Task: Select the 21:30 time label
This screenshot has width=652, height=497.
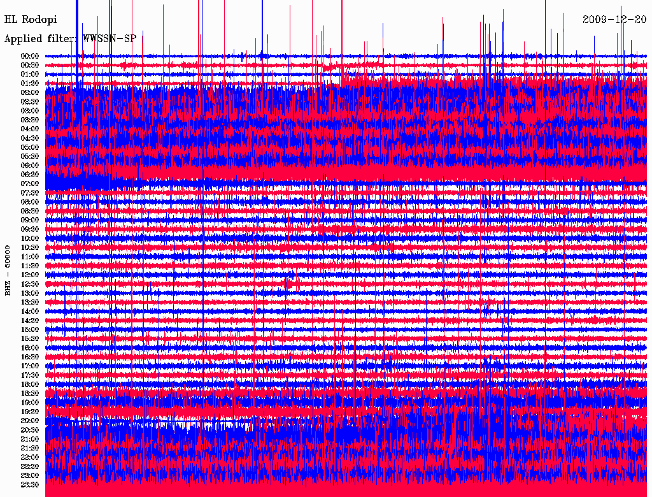Action: click(30, 448)
